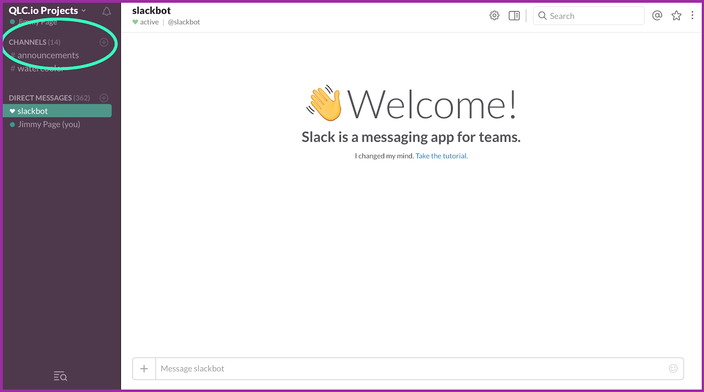
Task: Open the more options vertical dots menu
Action: [x=693, y=15]
